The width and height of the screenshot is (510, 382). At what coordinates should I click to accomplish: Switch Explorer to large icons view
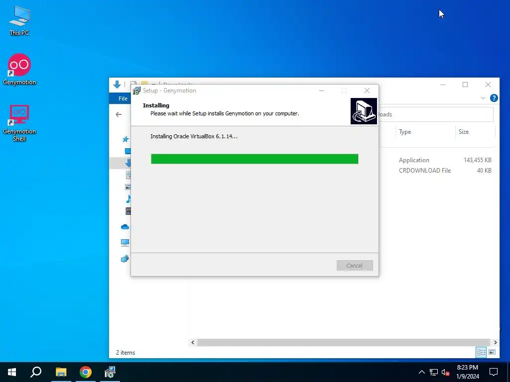tap(492, 352)
